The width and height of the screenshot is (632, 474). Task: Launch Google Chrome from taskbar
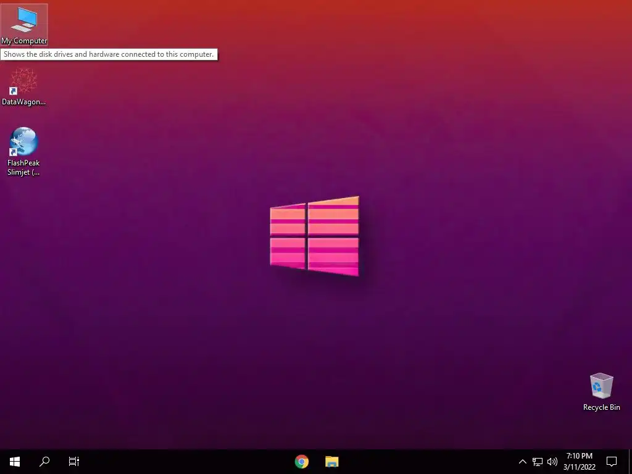coord(301,462)
